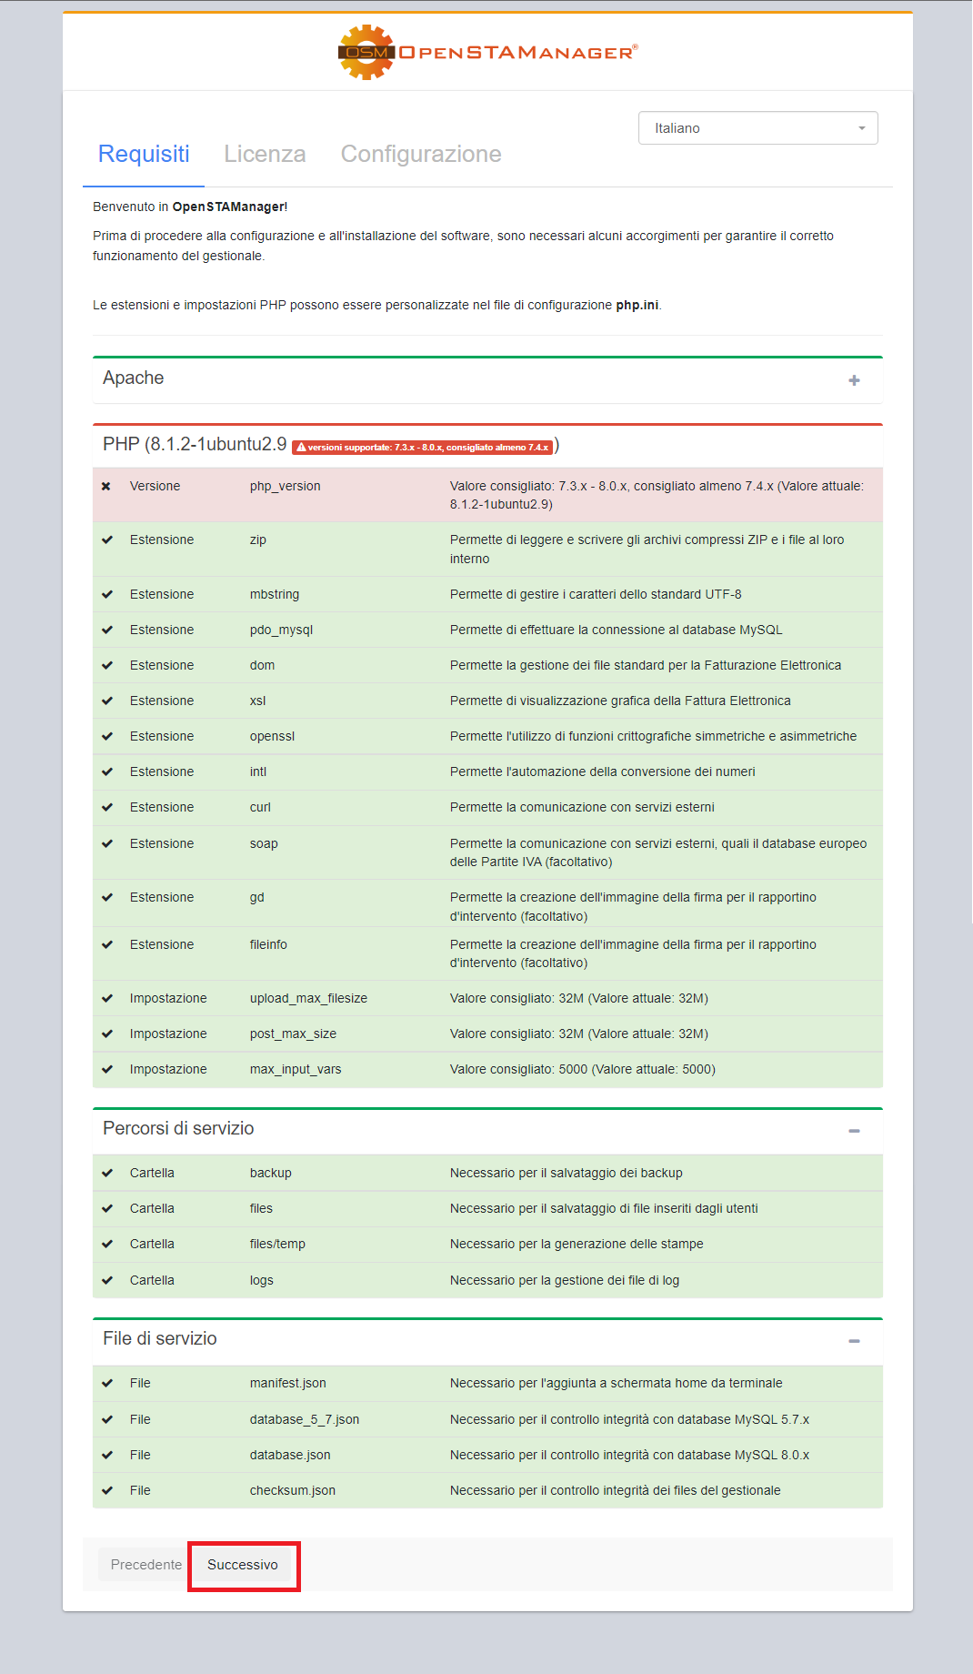The width and height of the screenshot is (973, 1674).
Task: Click the checkmark icon beside database_5_7.json
Action: (x=107, y=1420)
